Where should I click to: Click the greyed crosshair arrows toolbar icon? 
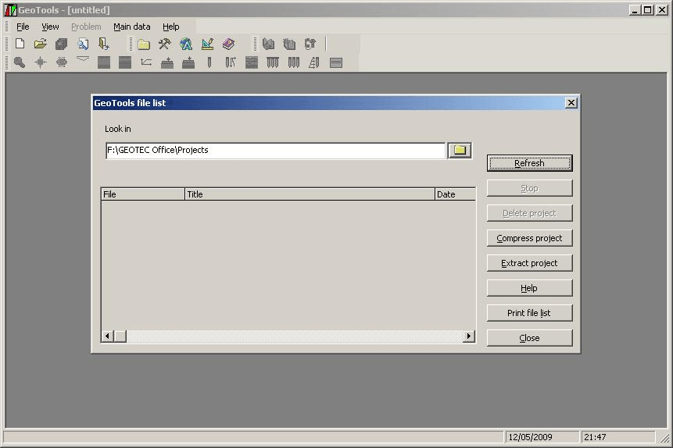pyautogui.click(x=41, y=62)
